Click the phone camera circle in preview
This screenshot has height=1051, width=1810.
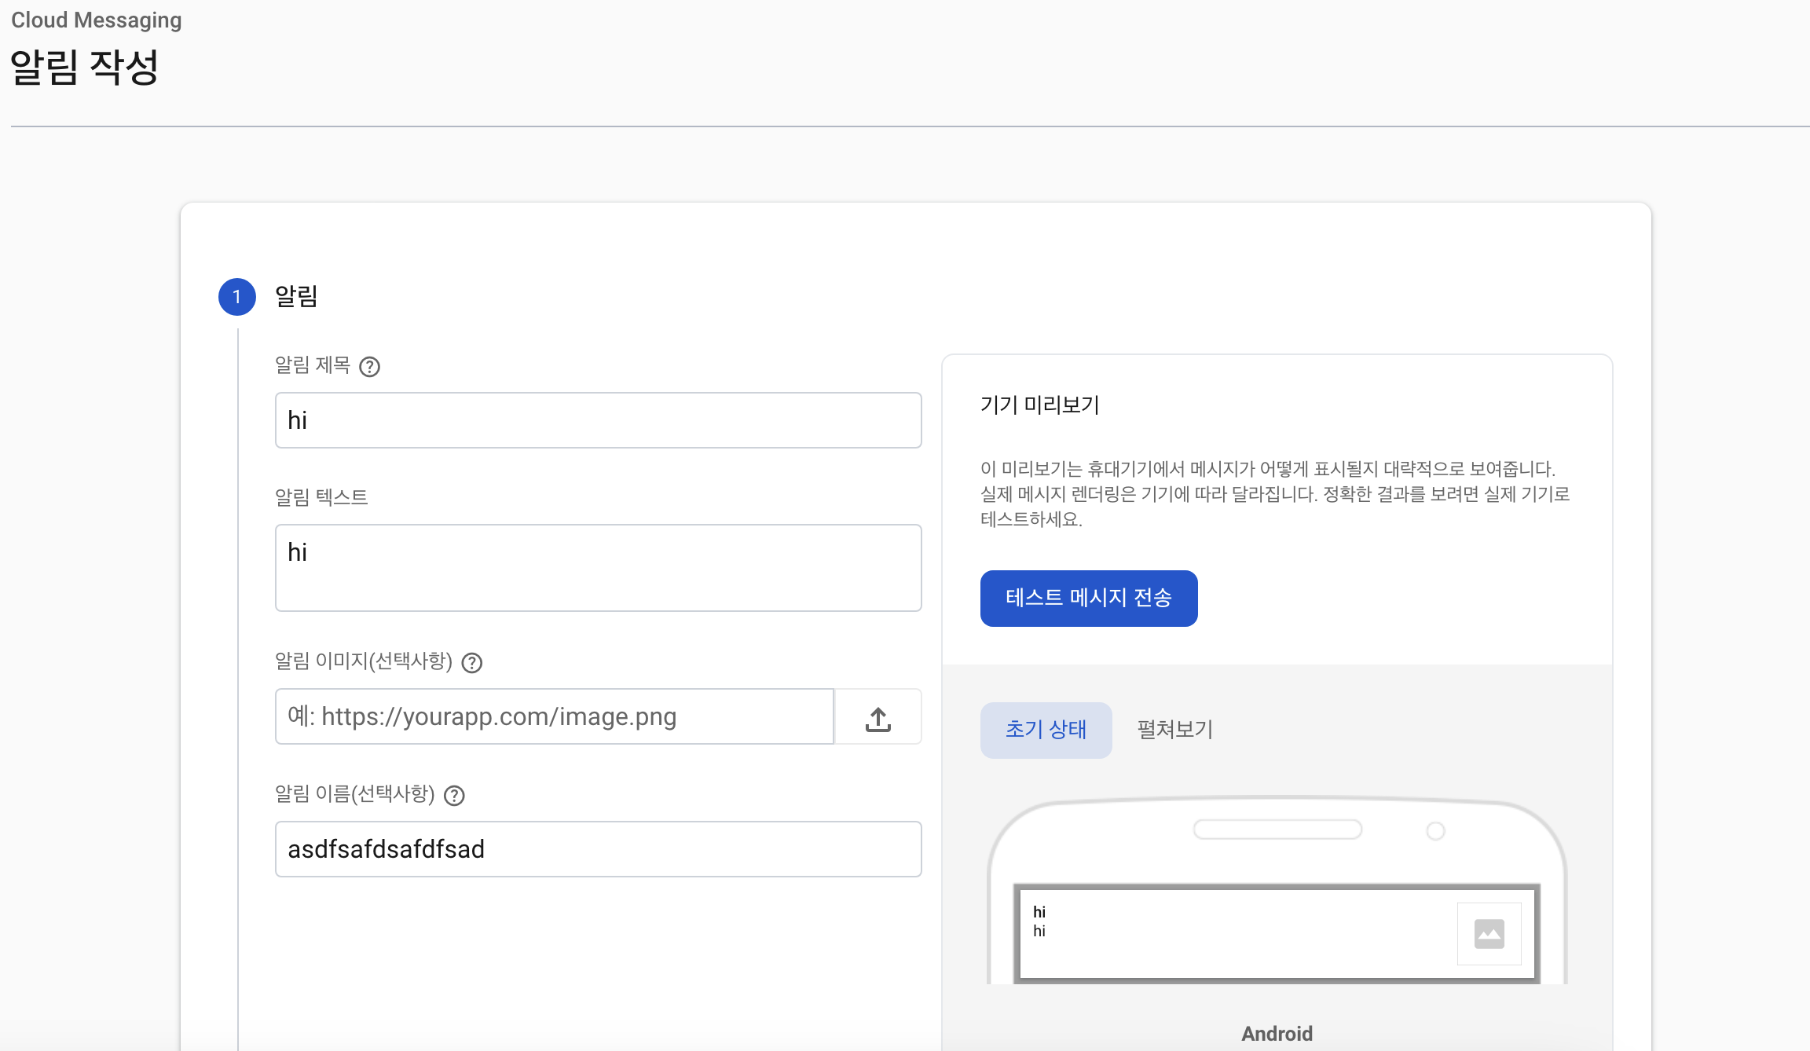pos(1435,831)
